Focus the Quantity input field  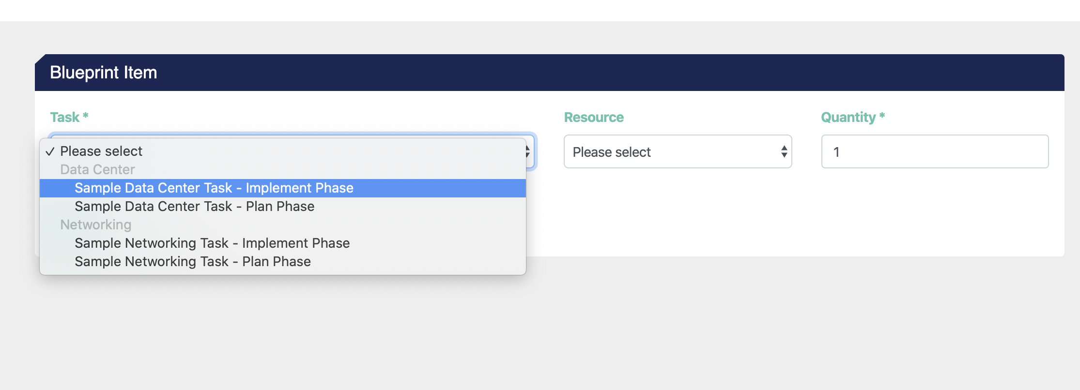[x=935, y=152]
